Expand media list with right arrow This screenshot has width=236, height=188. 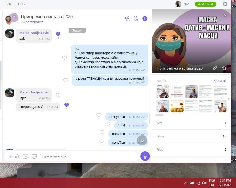(x=229, y=99)
